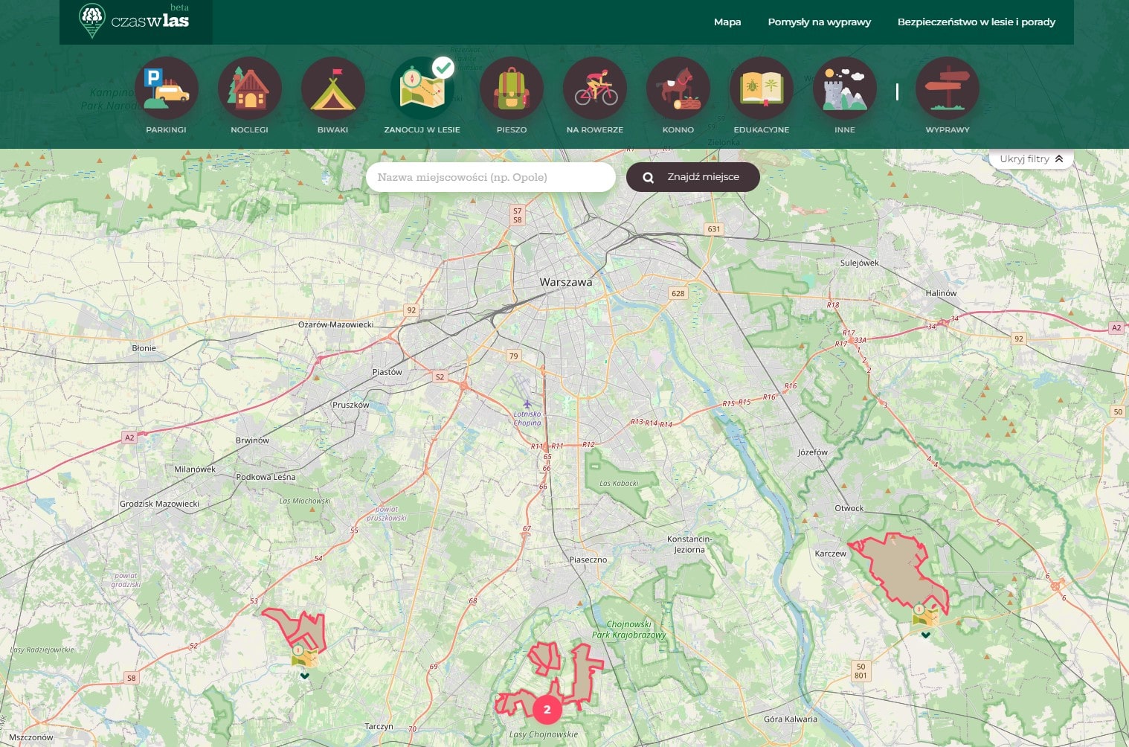Open the Wyprawy signpost icon
1129x747 pixels.
click(x=948, y=89)
